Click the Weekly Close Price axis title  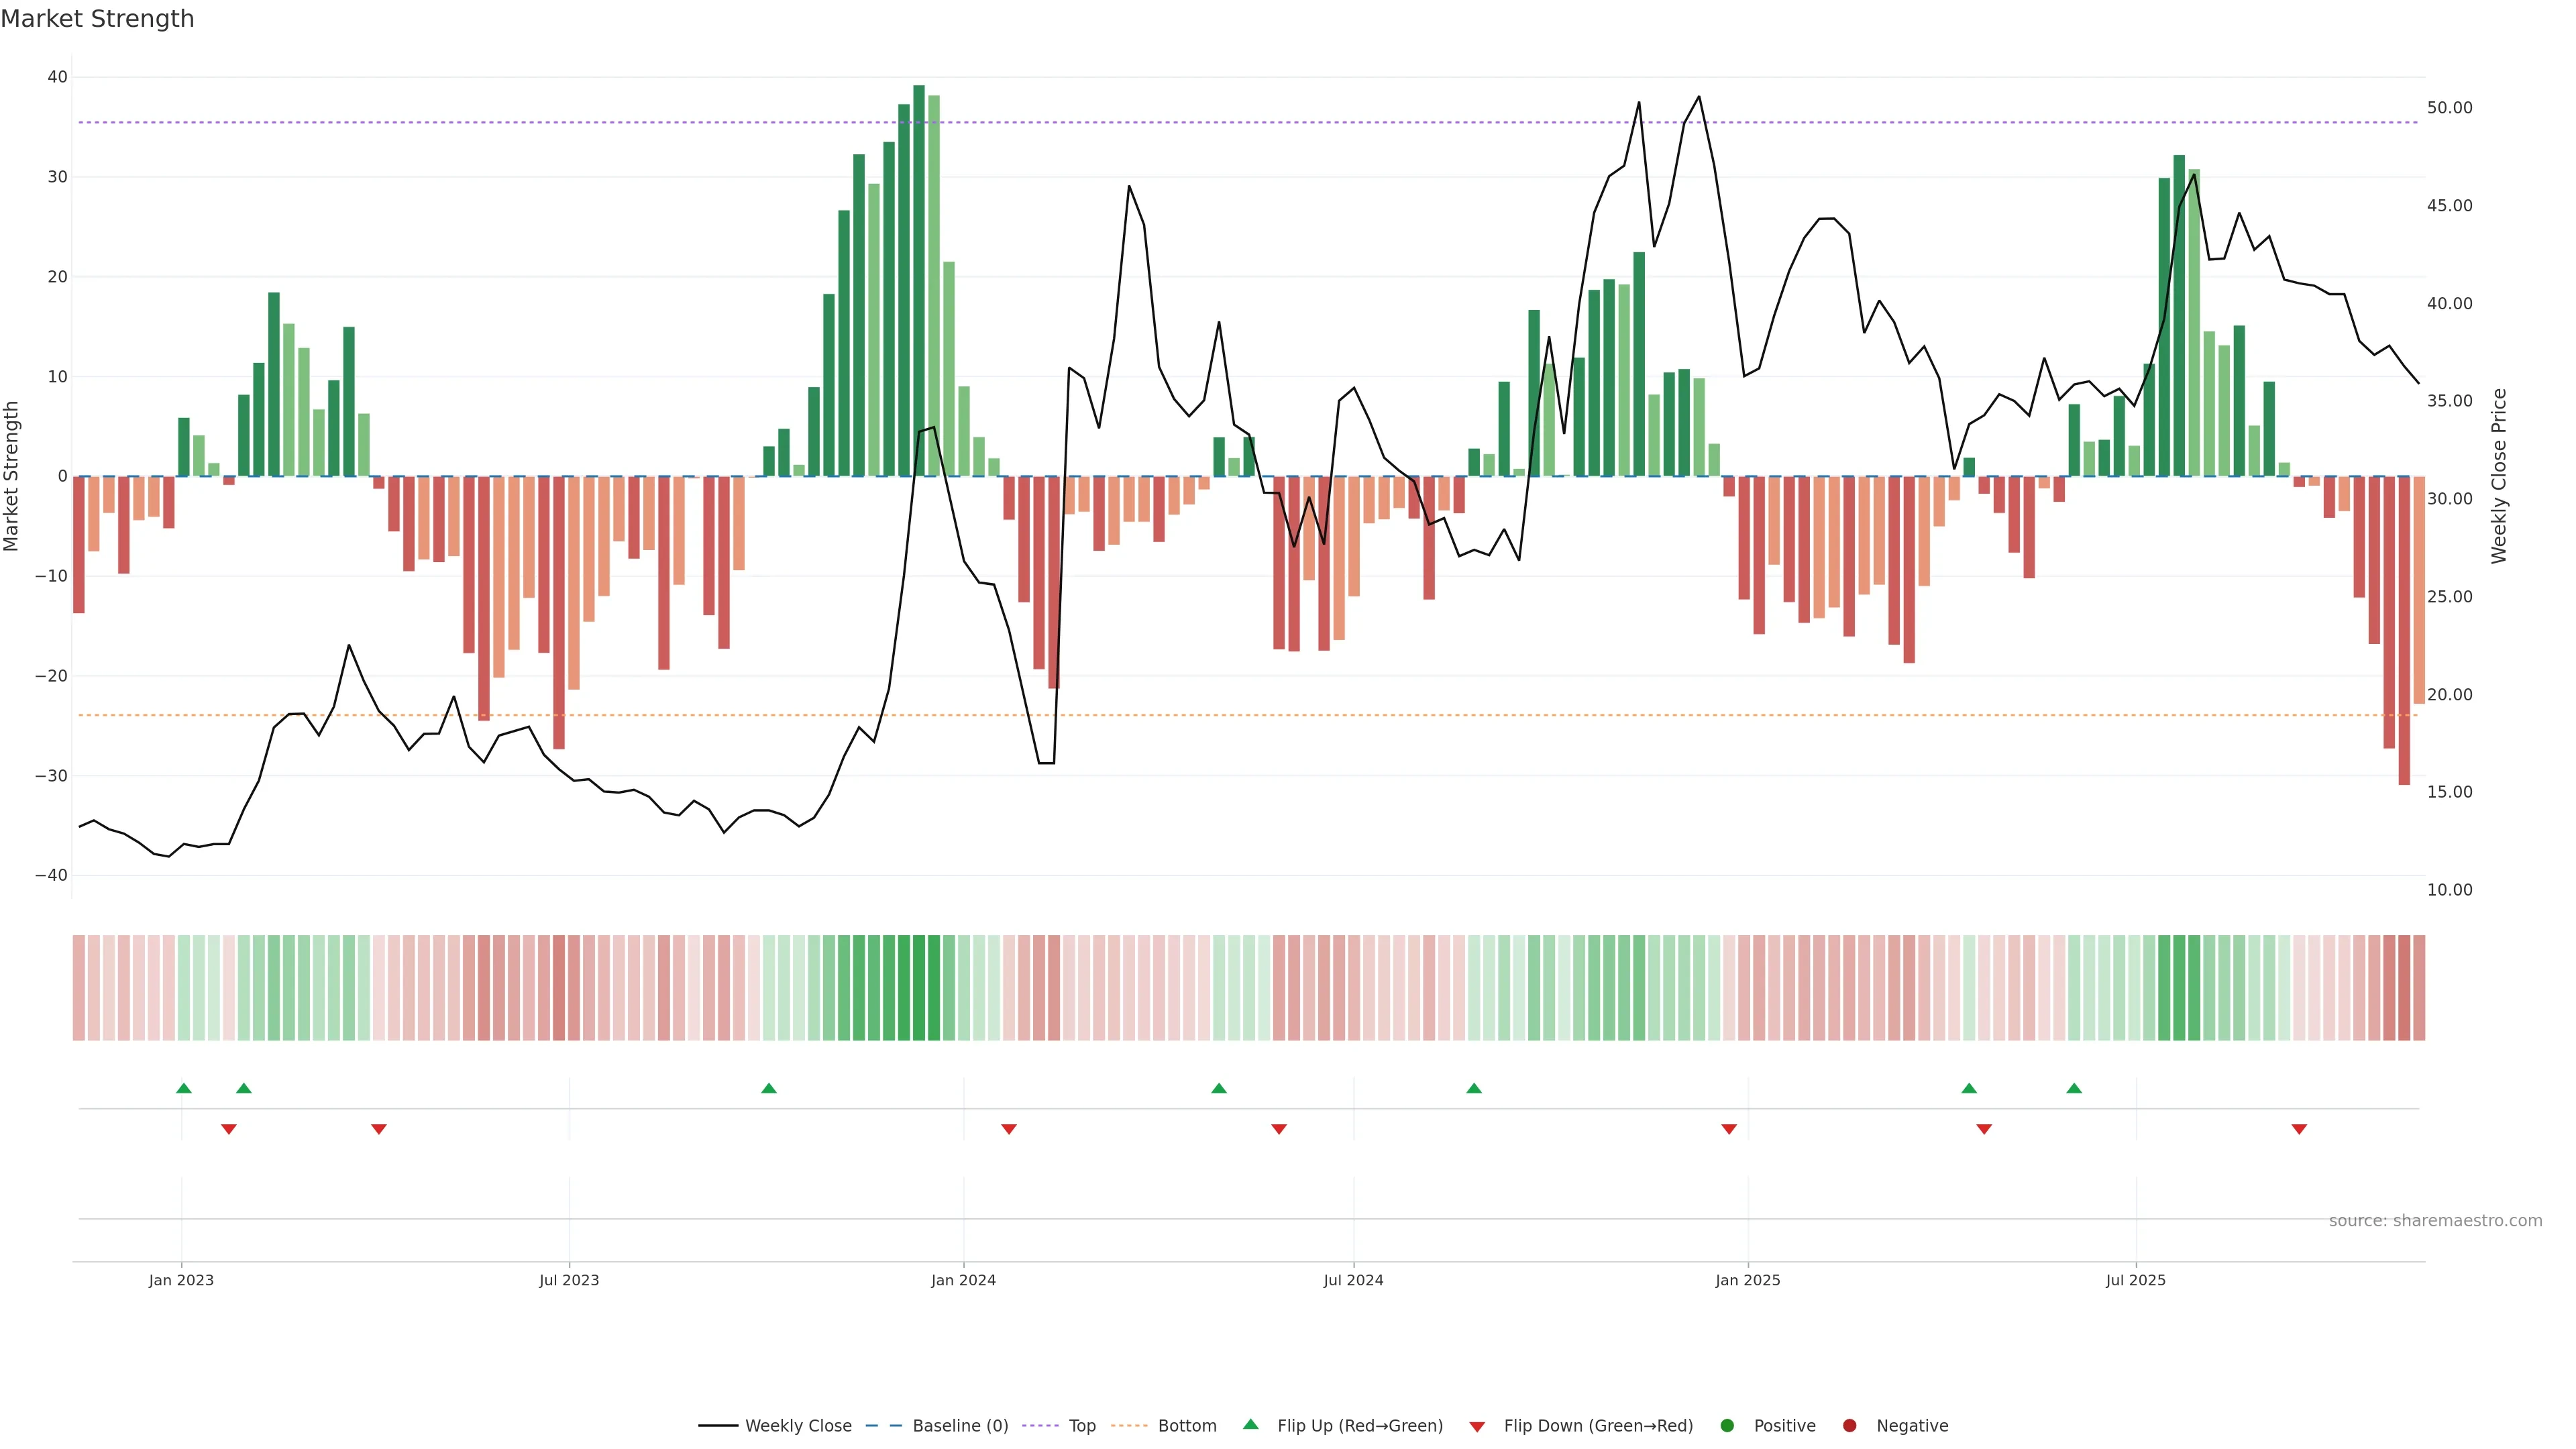[x=2499, y=476]
